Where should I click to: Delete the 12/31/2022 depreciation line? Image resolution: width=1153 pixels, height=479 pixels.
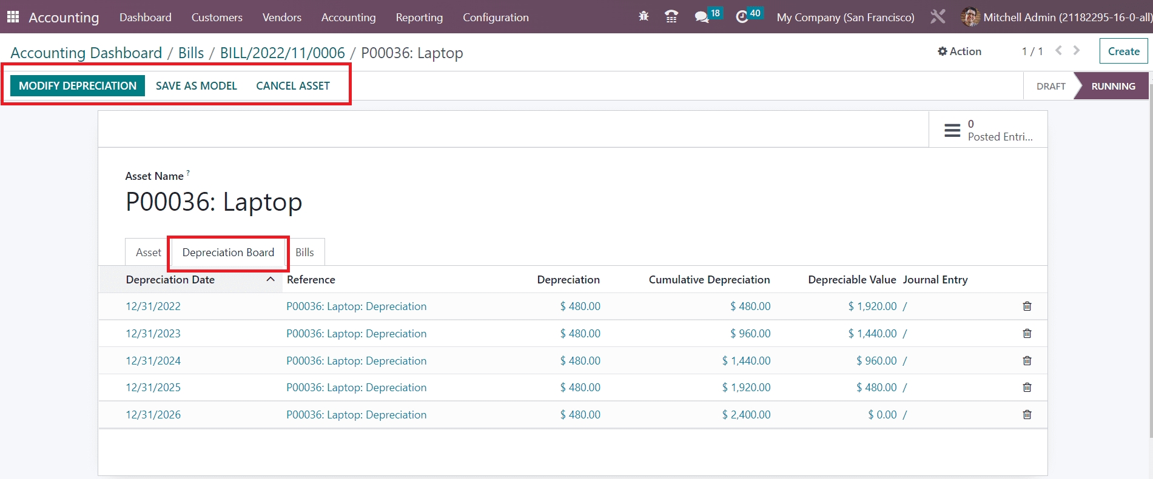pyautogui.click(x=1027, y=306)
